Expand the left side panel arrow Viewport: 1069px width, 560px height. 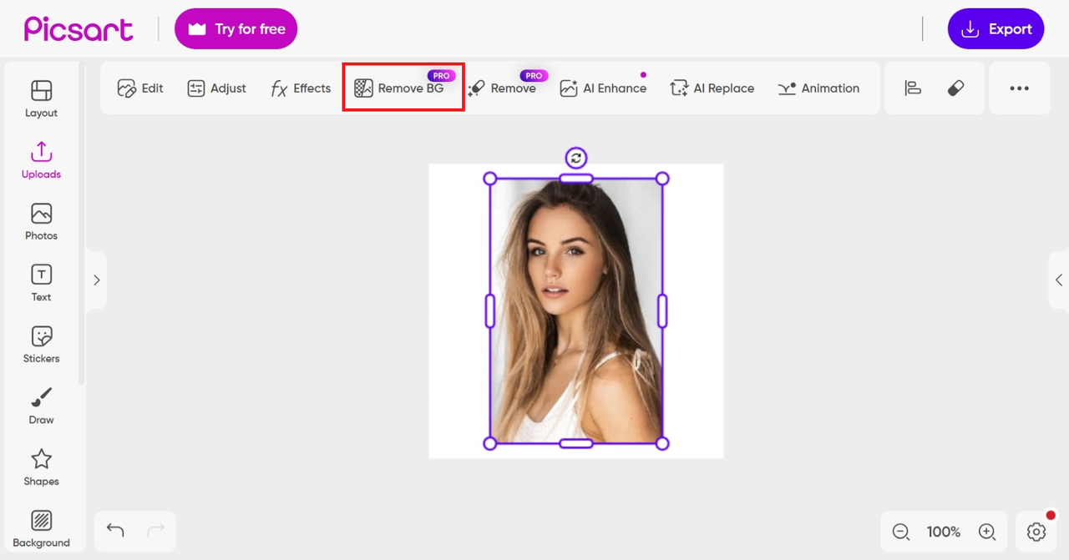click(x=96, y=280)
